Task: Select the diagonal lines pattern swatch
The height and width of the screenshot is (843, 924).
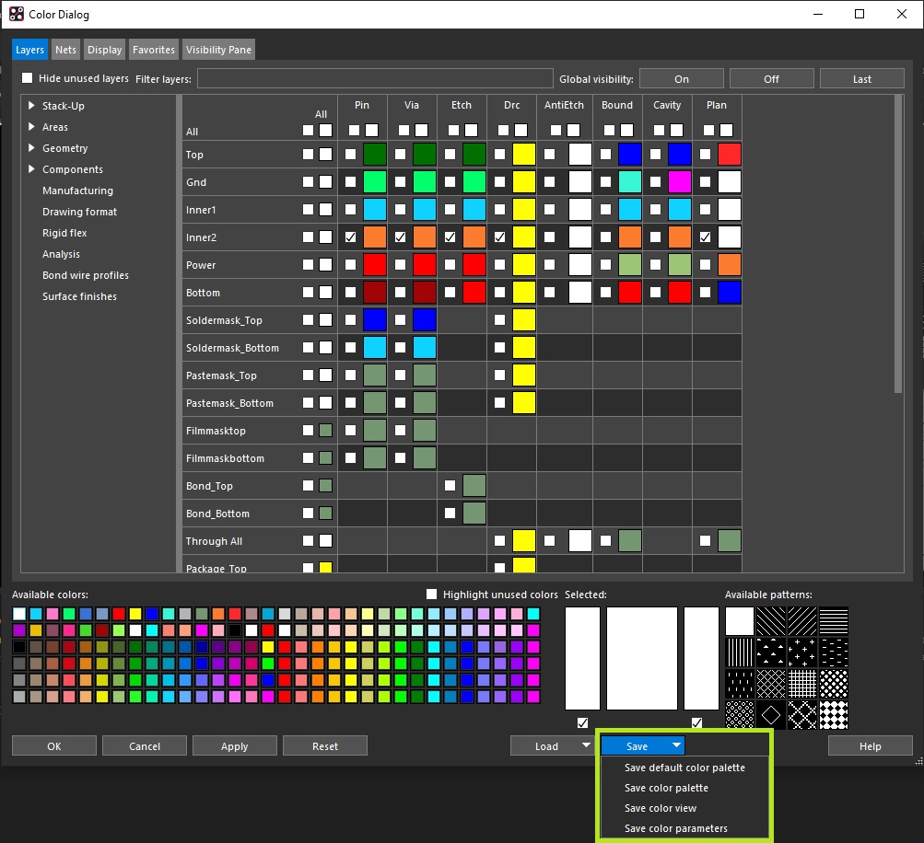Action: coord(771,621)
